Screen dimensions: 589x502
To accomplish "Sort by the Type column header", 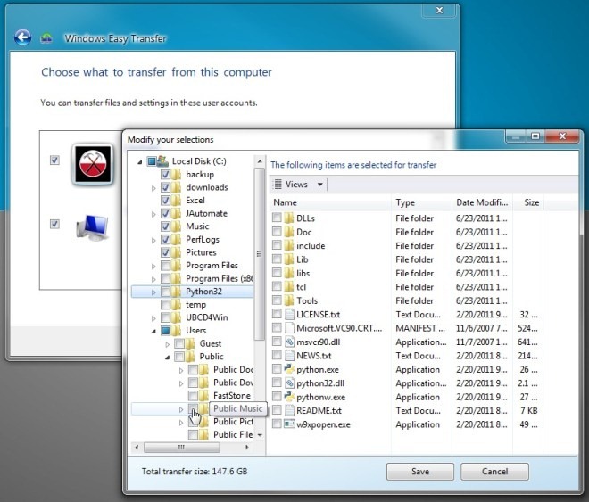I will 421,202.
